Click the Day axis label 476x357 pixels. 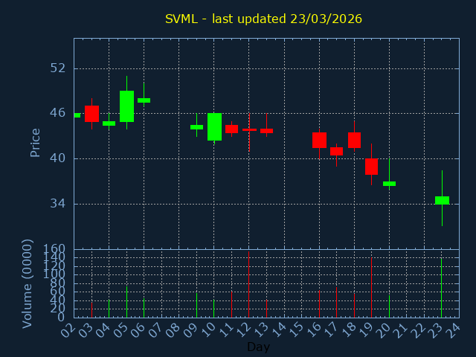pos(258,347)
